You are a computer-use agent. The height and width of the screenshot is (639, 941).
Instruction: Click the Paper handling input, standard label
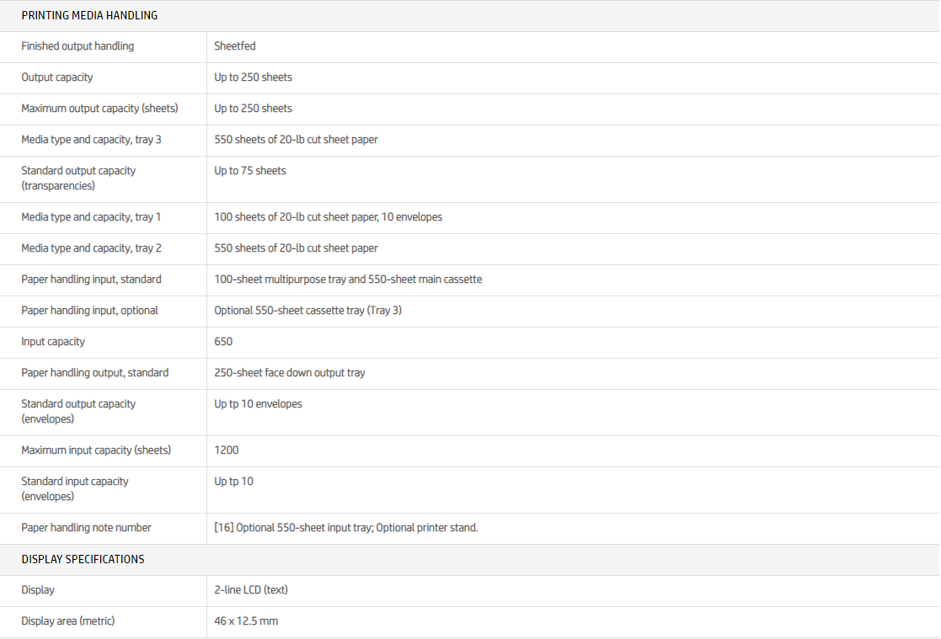91,280
